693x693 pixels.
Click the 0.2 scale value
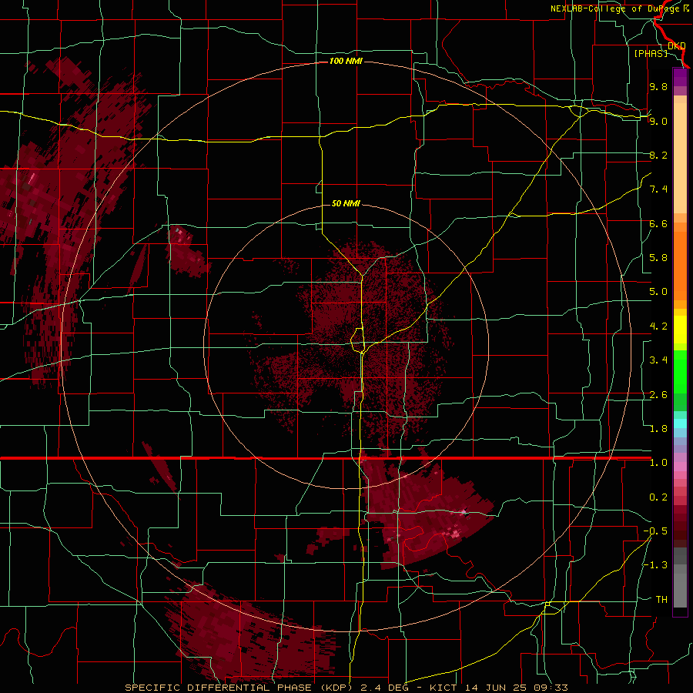click(658, 497)
